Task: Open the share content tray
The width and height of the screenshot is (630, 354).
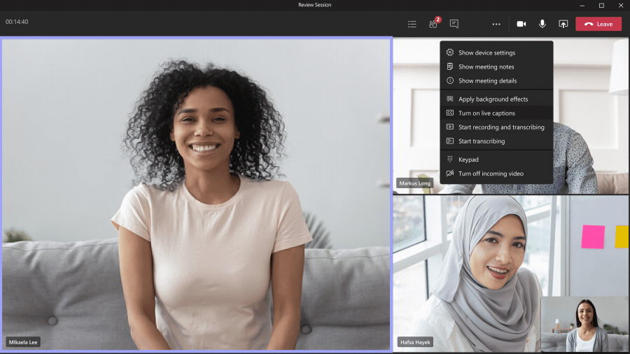Action: [x=563, y=24]
